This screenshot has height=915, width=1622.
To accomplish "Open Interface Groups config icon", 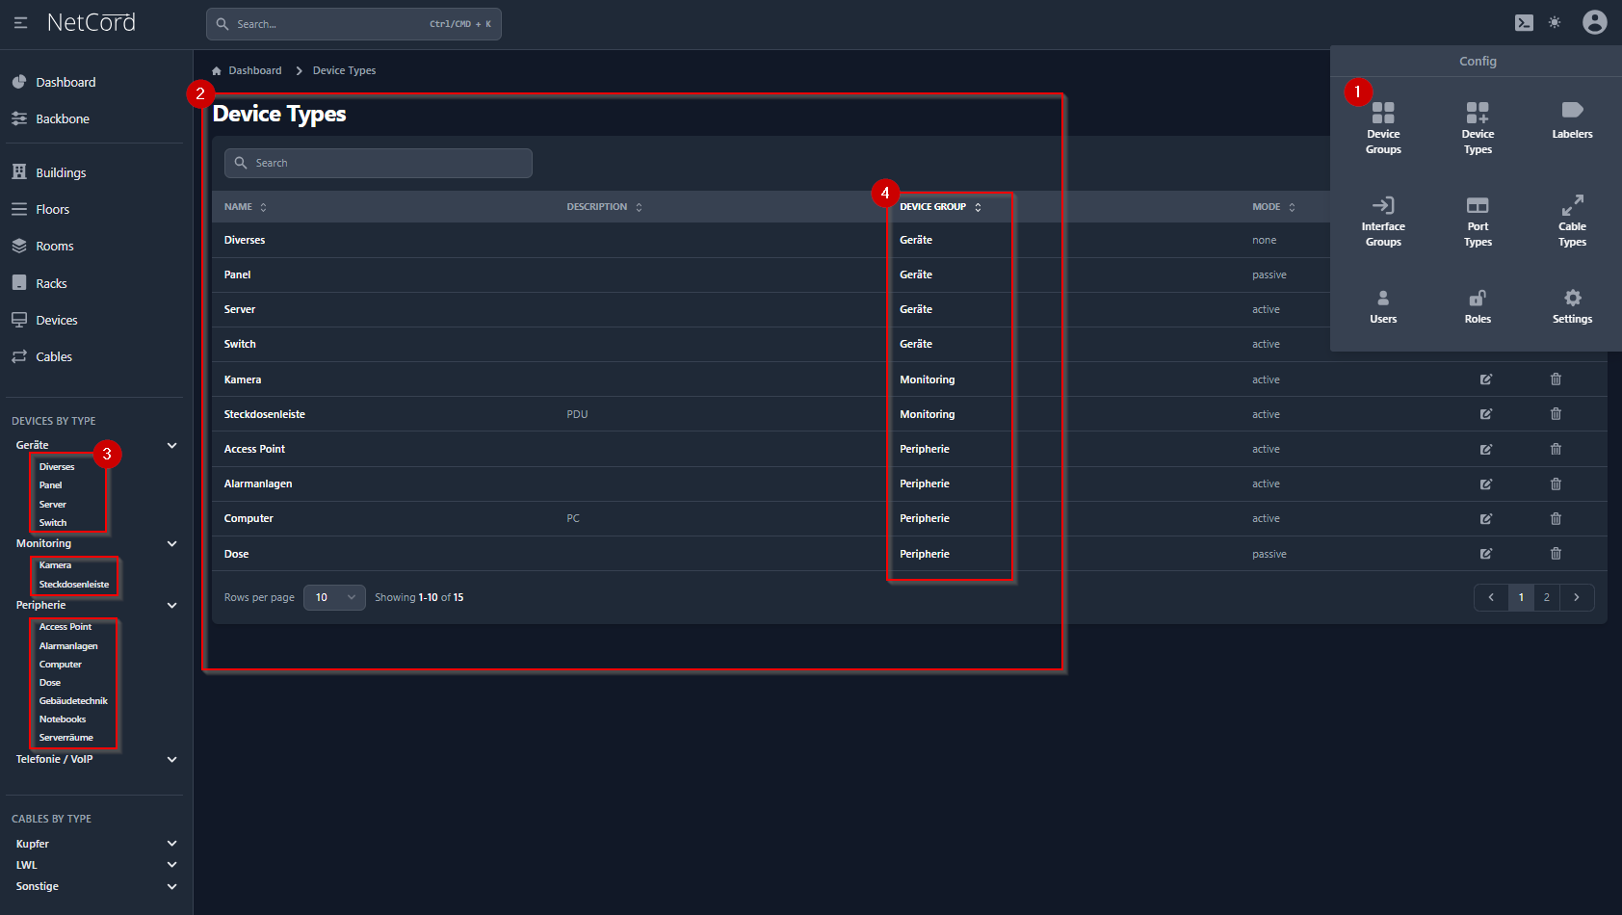I will [x=1383, y=221].
